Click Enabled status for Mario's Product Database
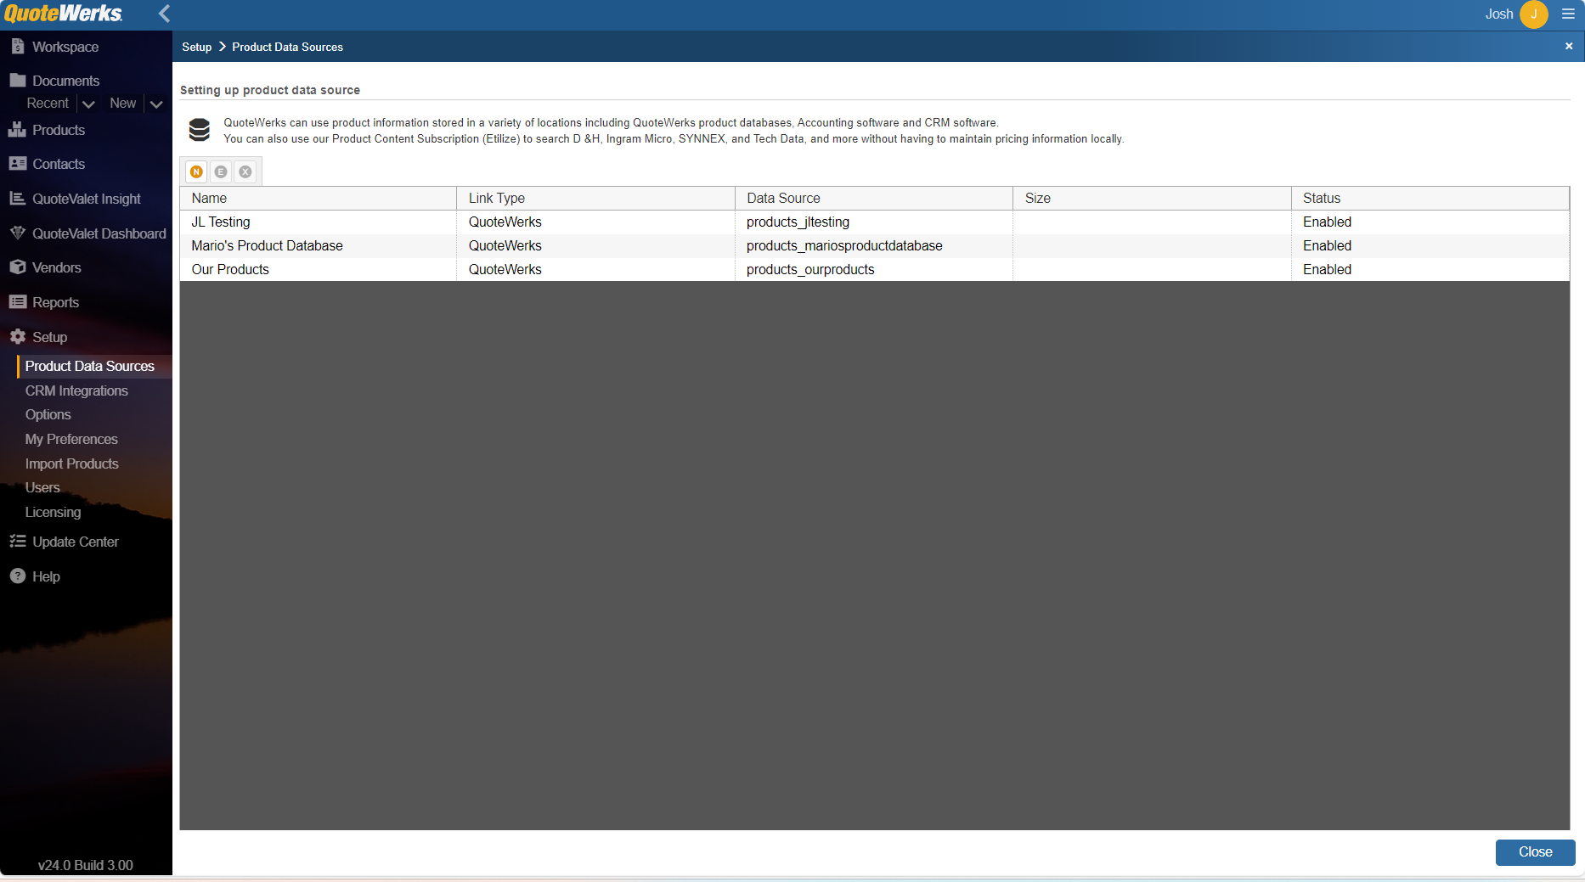This screenshot has height=882, width=1585. 1327,245
